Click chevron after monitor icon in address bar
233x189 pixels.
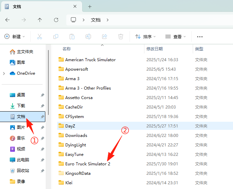84,20
